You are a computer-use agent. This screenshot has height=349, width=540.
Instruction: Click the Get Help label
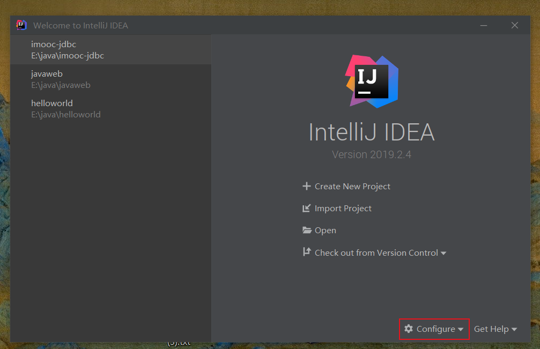[491, 329]
